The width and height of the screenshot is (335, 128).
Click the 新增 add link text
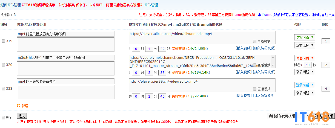click(25, 106)
